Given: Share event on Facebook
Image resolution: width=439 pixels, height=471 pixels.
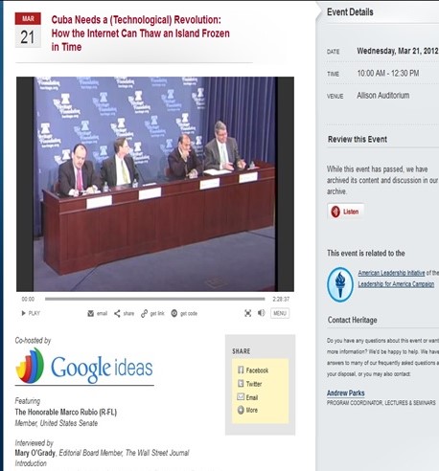Looking at the screenshot, I should (253, 370).
